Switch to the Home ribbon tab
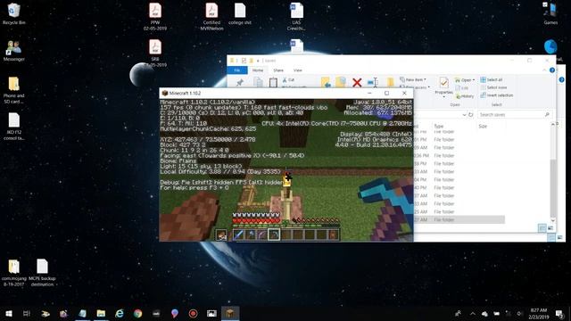571x321 pixels. pos(258,70)
